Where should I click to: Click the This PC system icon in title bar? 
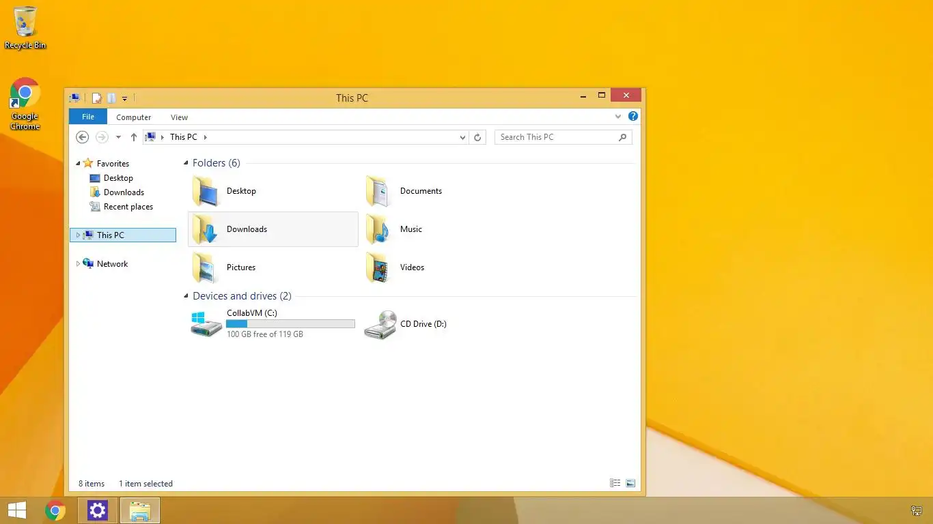coord(75,98)
